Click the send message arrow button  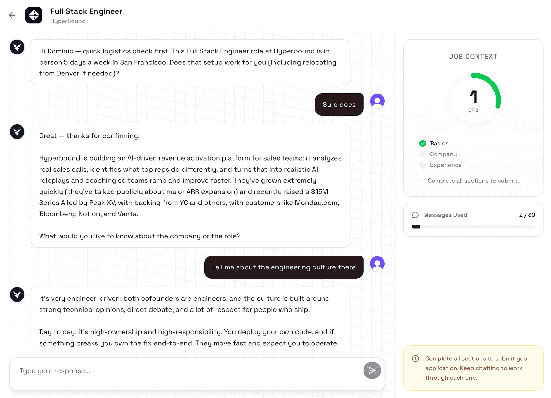[x=372, y=370]
